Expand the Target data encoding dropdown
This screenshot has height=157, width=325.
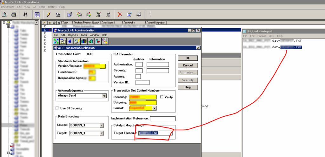tap(102, 133)
